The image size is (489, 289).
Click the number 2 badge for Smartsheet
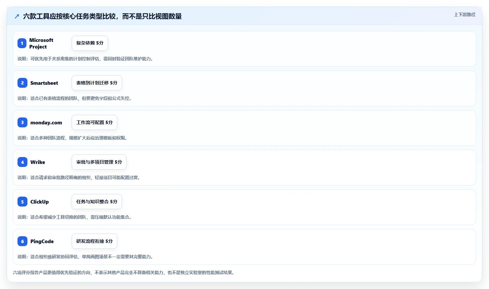pyautogui.click(x=22, y=83)
